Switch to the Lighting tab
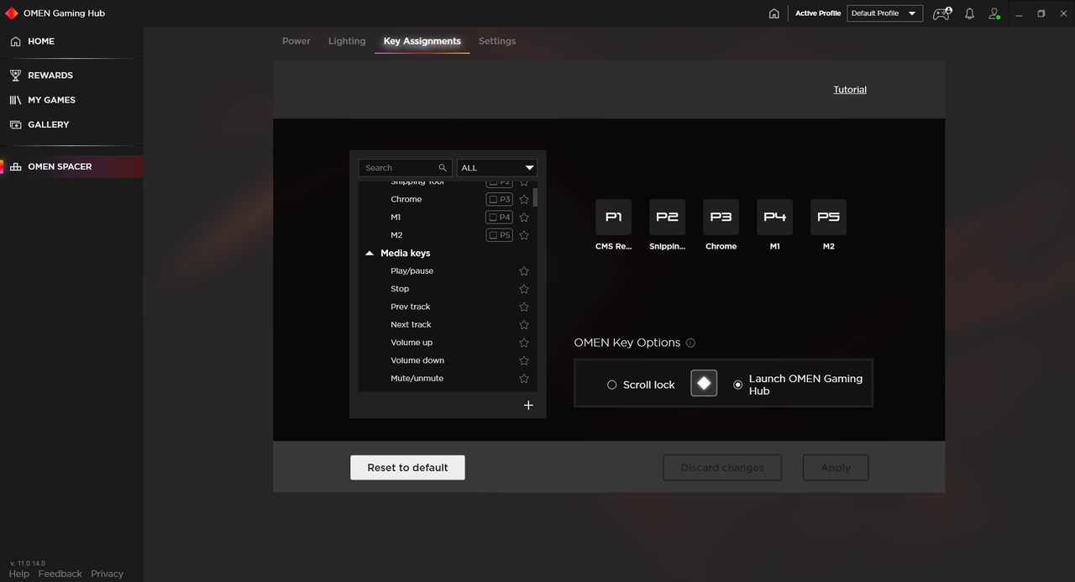Viewport: 1075px width, 582px height. 347,41
